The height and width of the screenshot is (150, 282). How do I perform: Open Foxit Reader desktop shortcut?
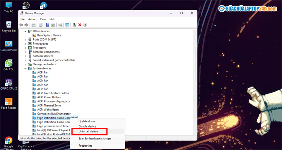(9, 103)
